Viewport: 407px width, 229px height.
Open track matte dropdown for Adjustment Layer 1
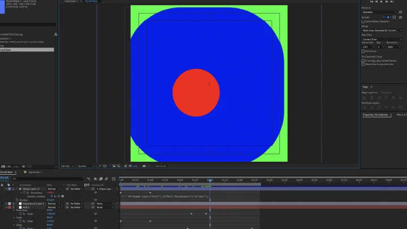(x=76, y=204)
